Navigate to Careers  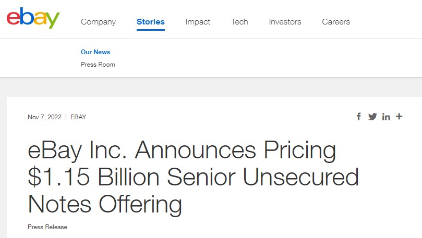click(336, 22)
